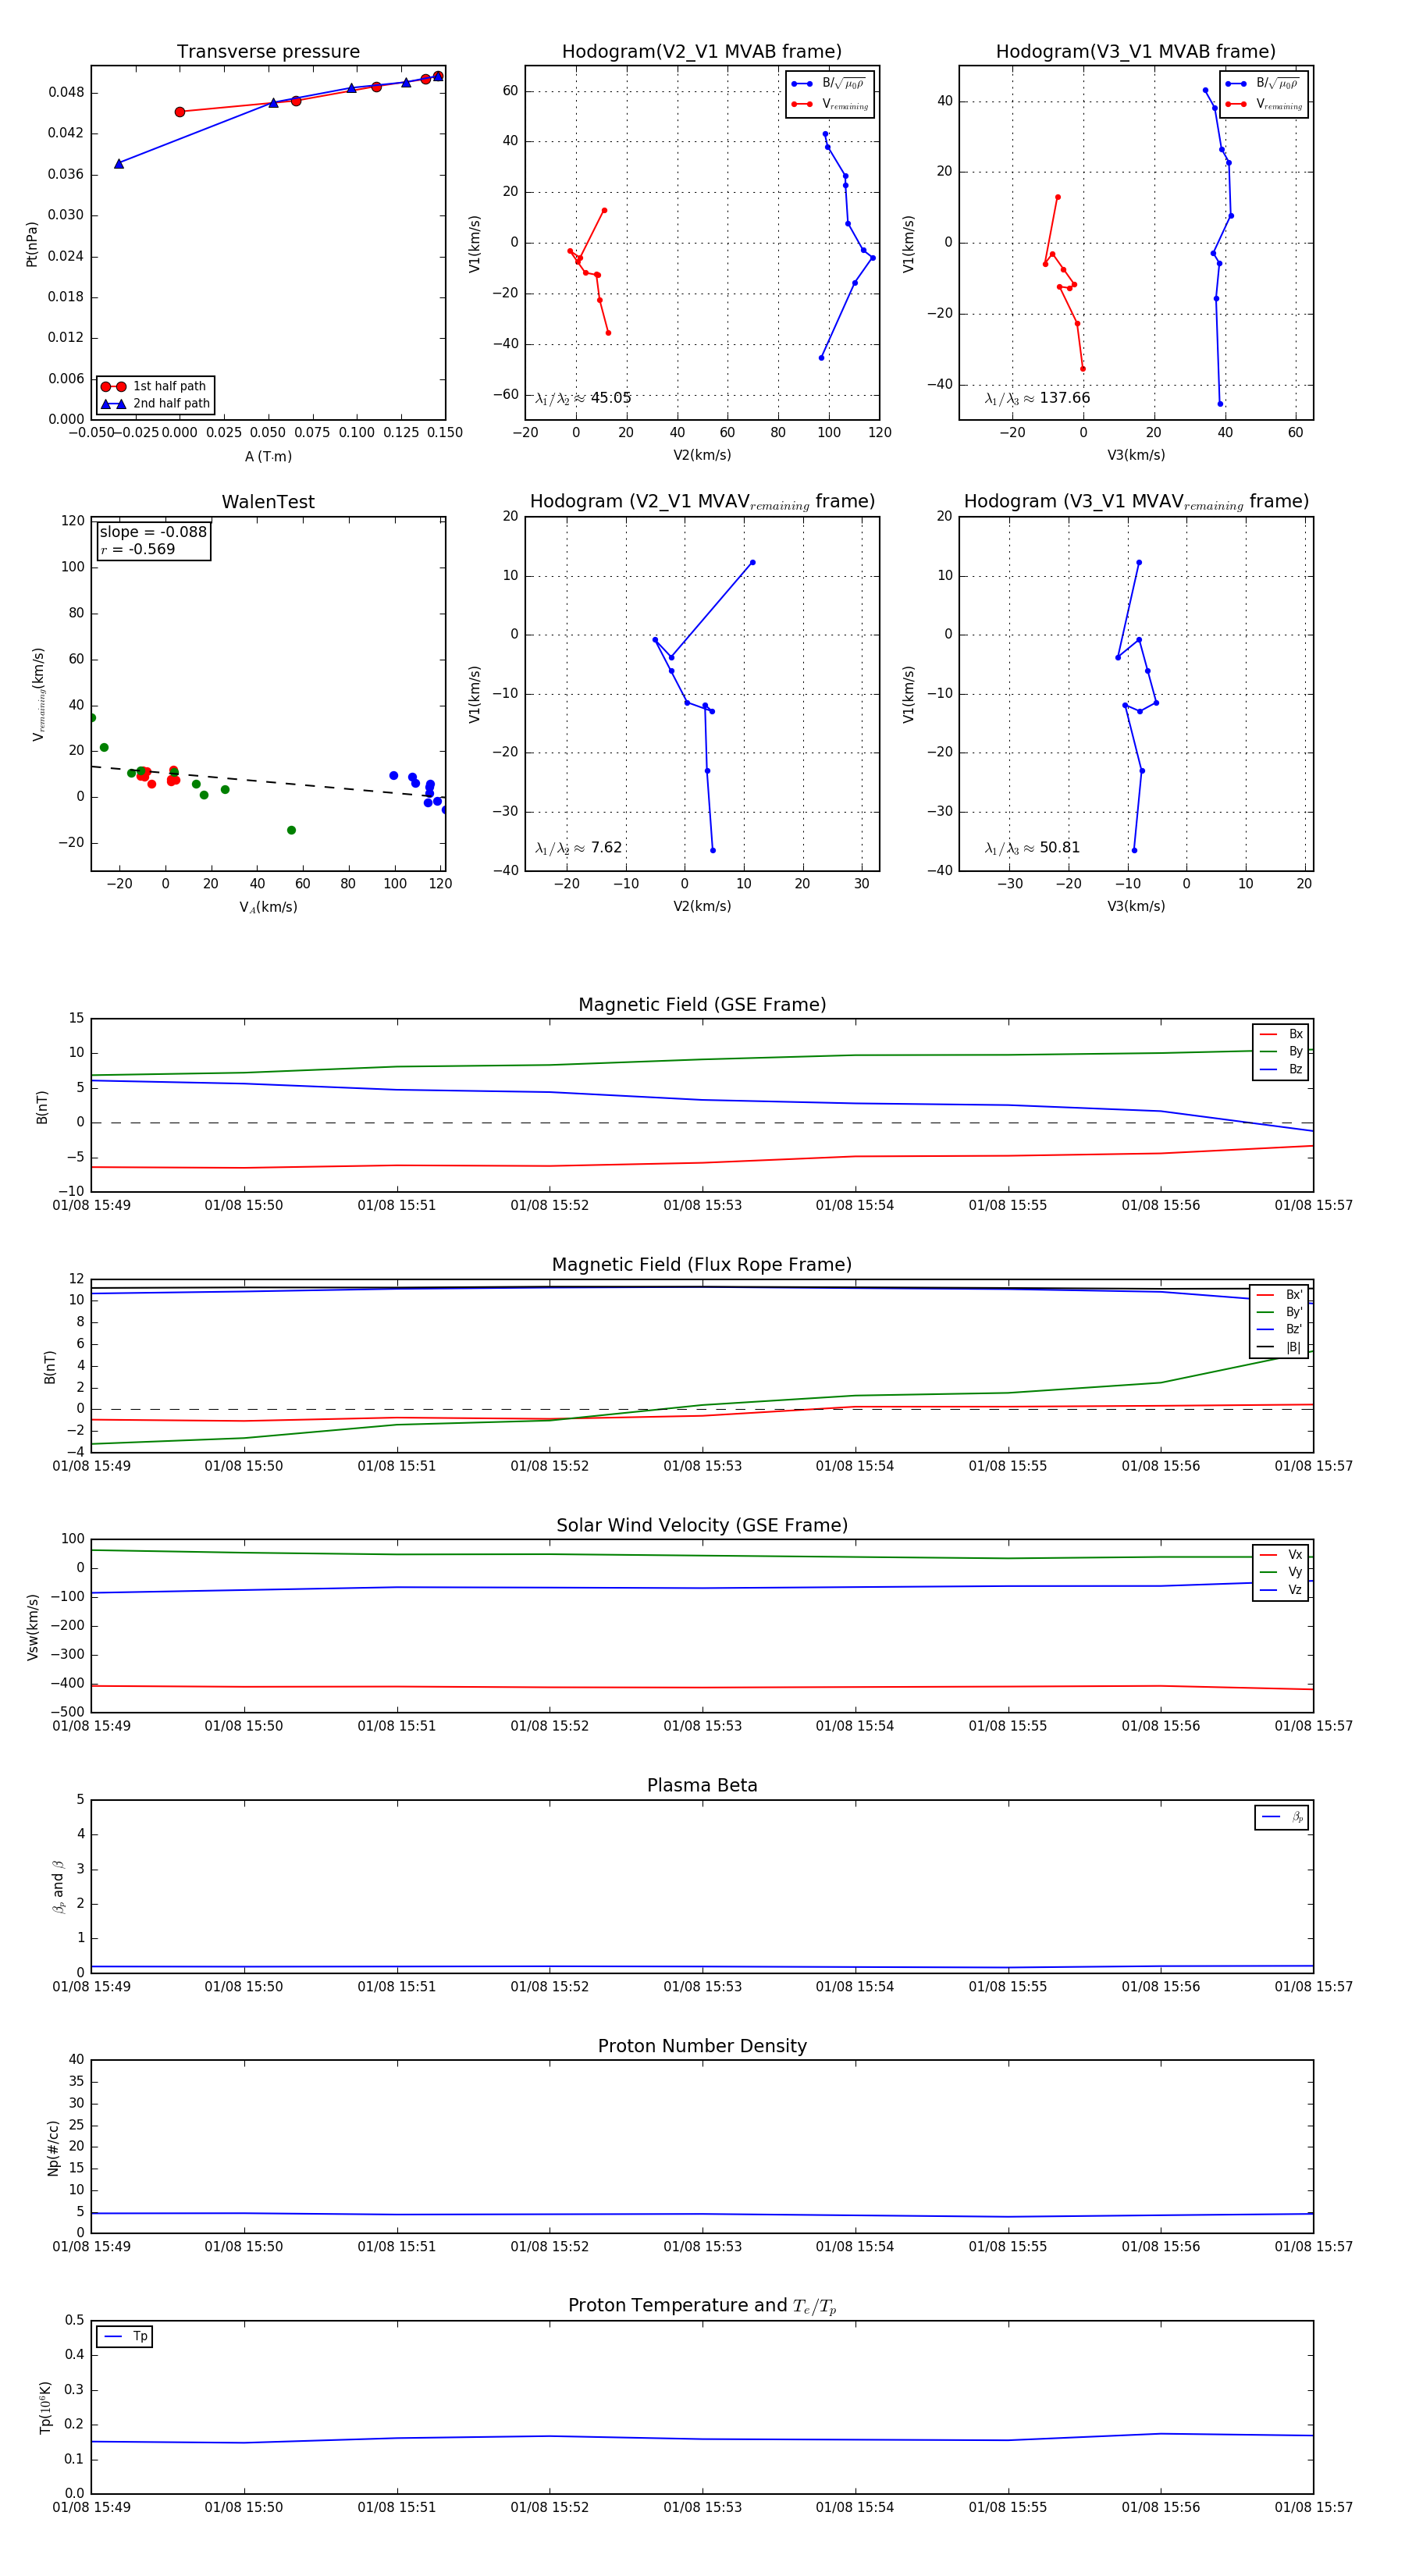Click '01/08 15:49' tick under Plasma Beta plot

[91, 1986]
